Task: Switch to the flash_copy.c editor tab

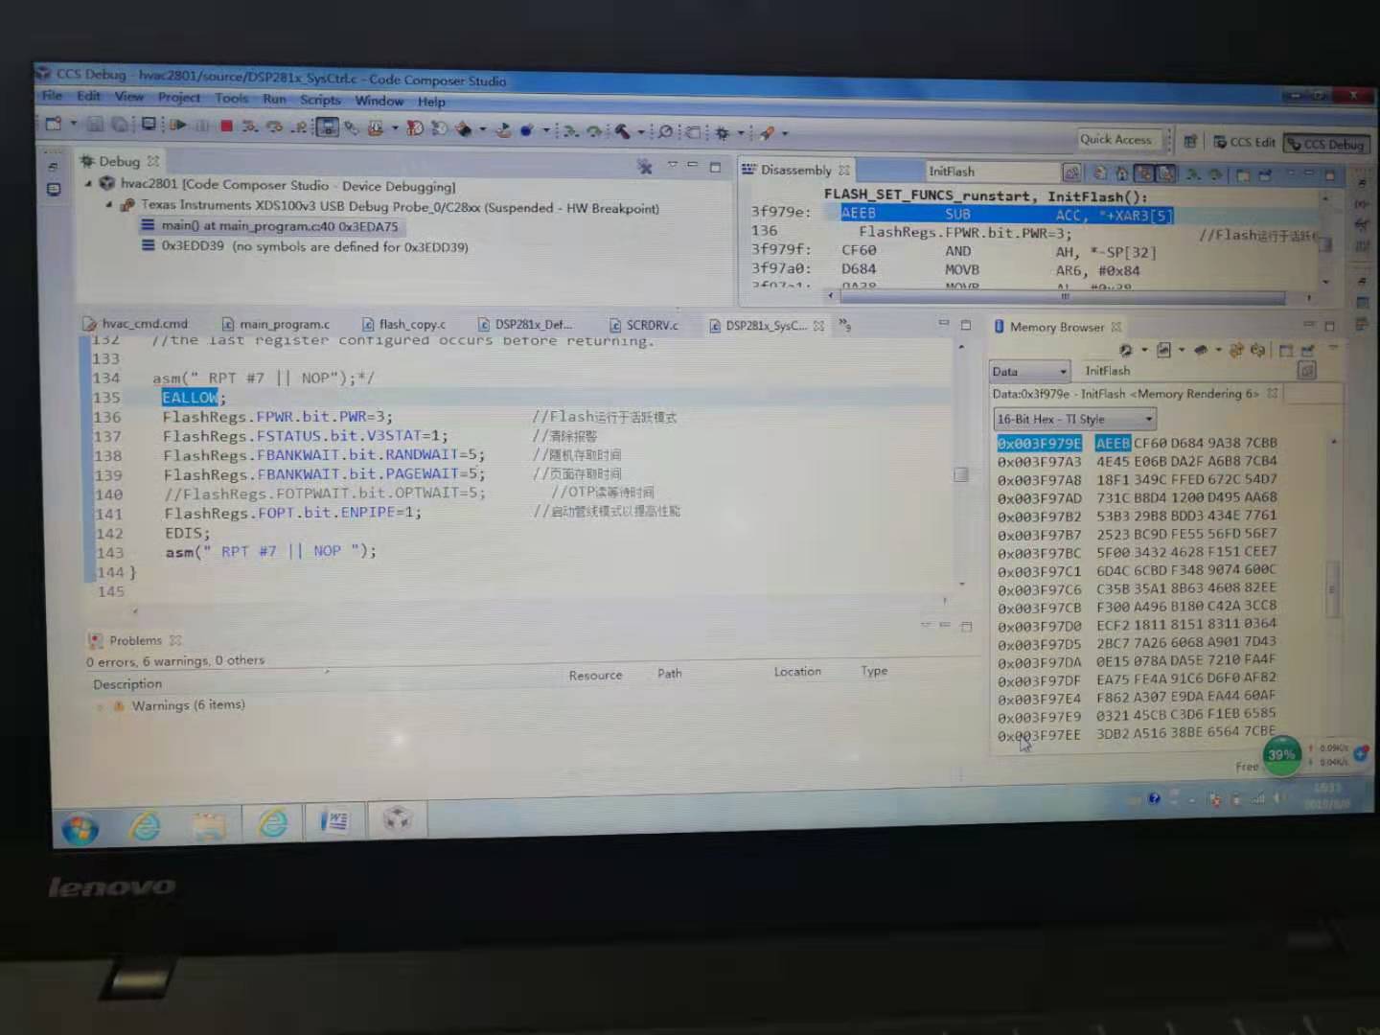Action: pos(403,324)
